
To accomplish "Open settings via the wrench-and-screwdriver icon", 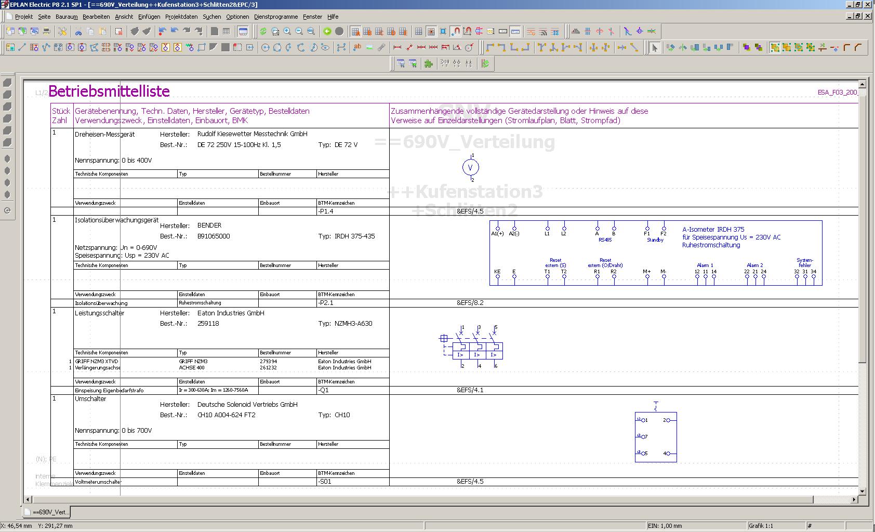I will pyautogui.click(x=62, y=31).
